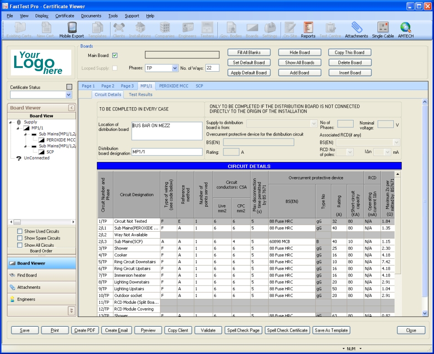Open the Certificate menu
This screenshot has height=354, width=434.
(65, 16)
